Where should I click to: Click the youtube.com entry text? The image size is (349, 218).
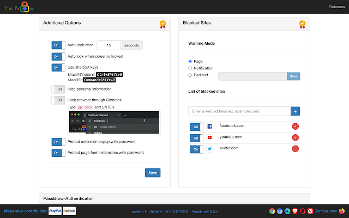click(231, 137)
